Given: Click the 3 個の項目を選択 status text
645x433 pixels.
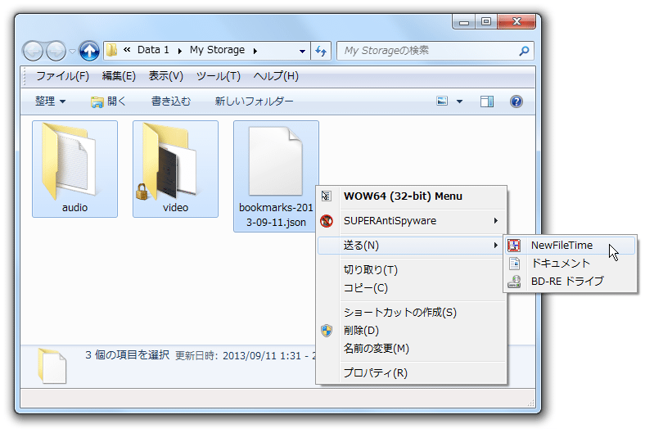Looking at the screenshot, I should pos(127,355).
